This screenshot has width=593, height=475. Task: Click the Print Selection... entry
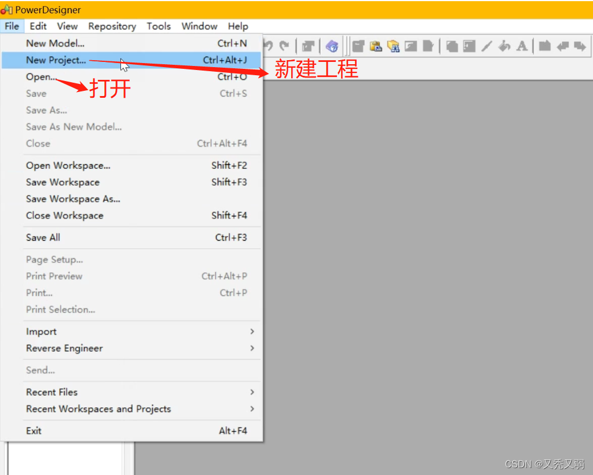click(131, 310)
